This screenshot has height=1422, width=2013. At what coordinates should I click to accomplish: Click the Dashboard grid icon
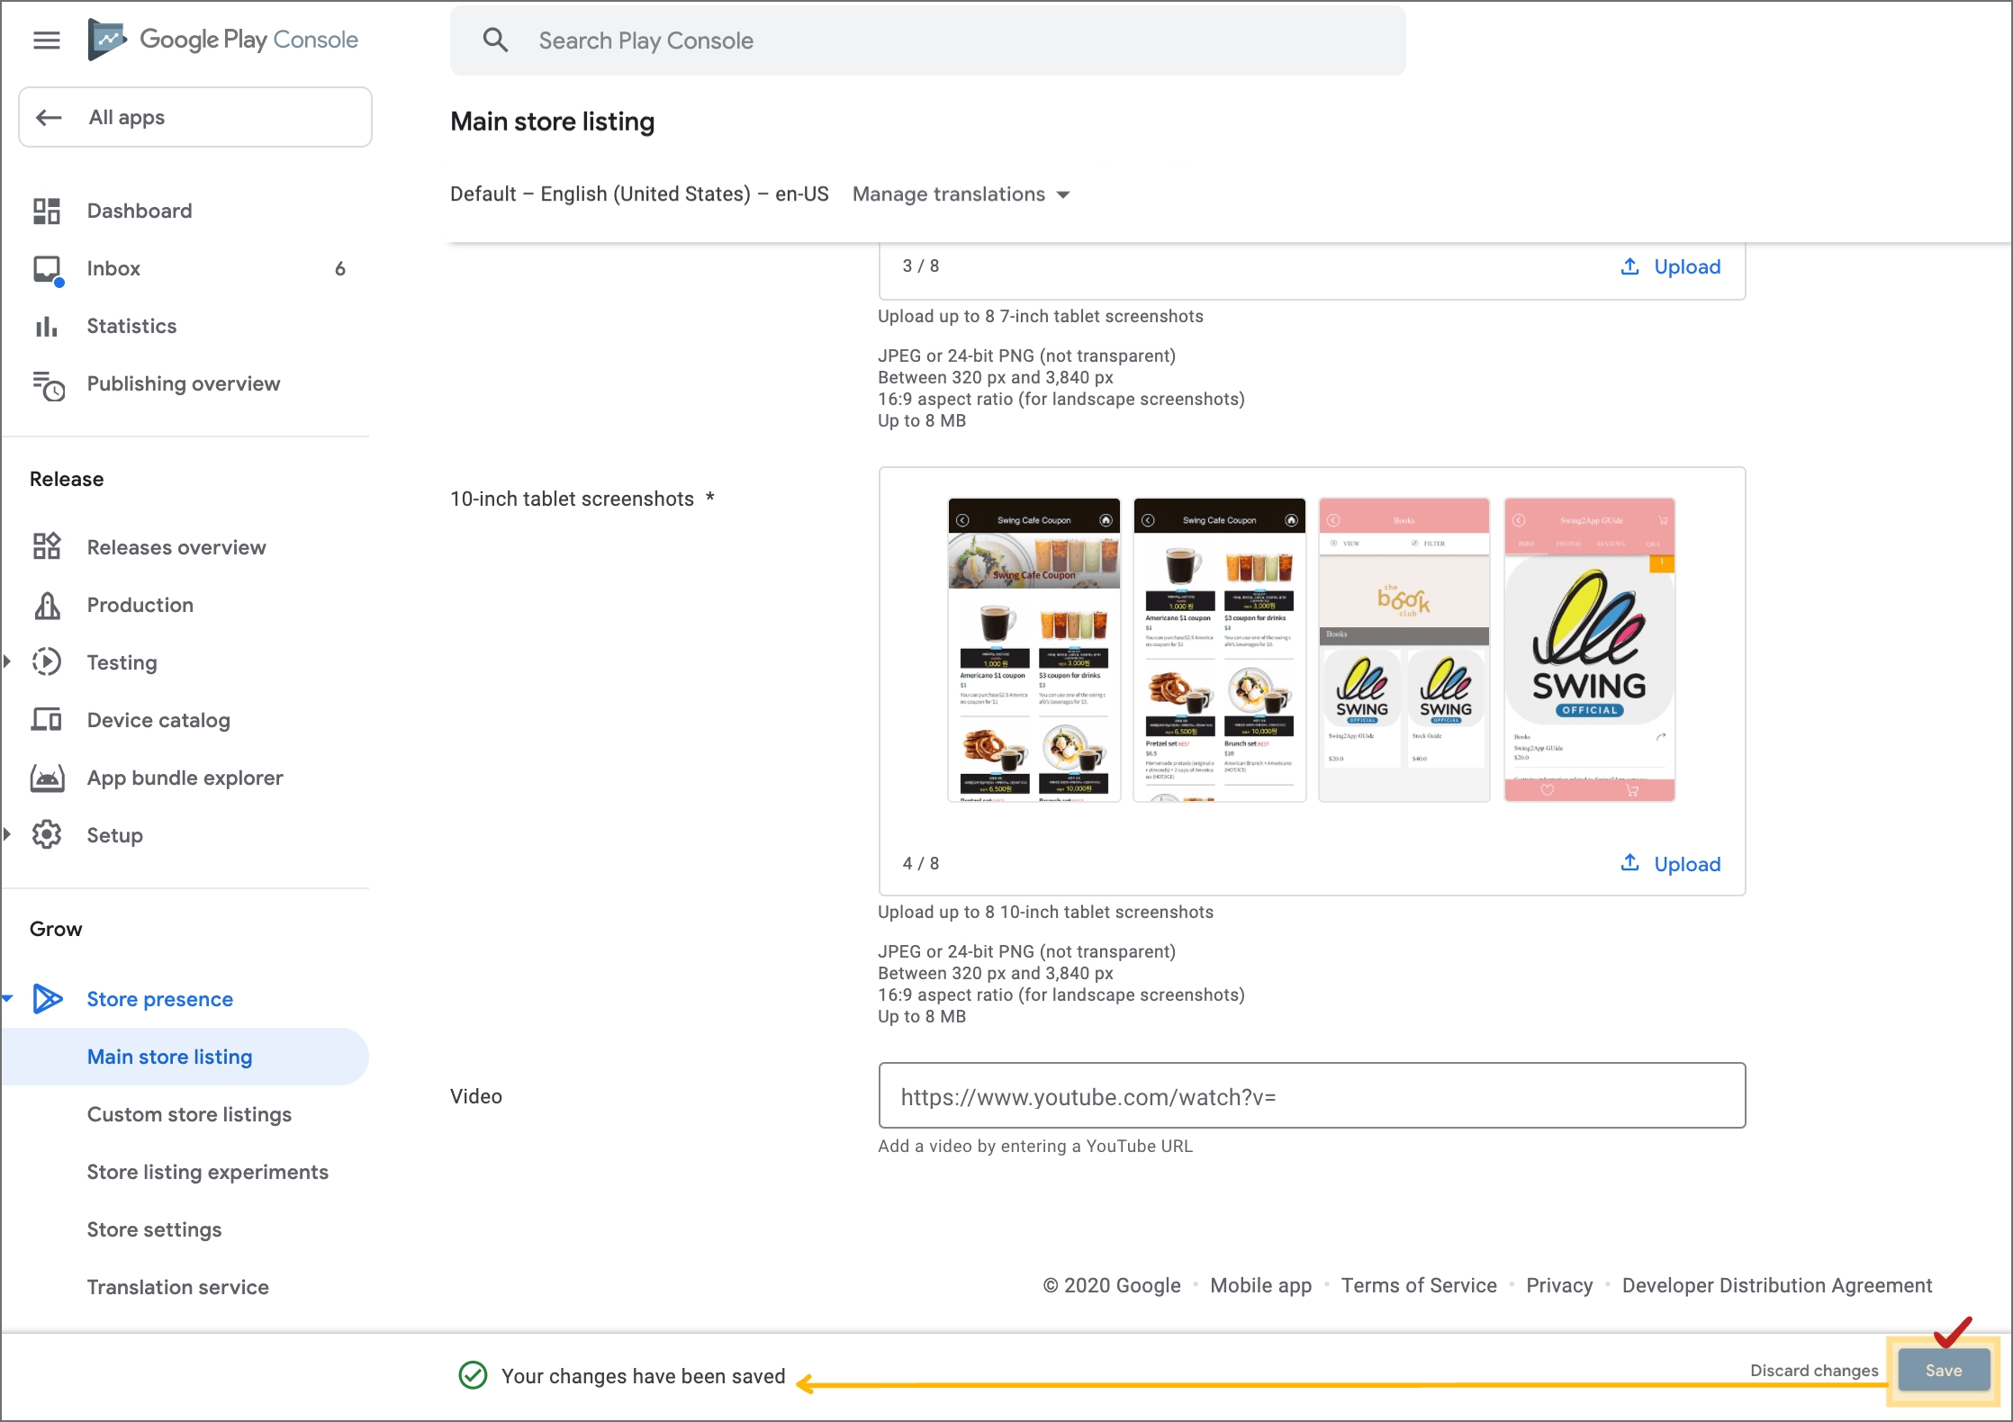click(47, 211)
